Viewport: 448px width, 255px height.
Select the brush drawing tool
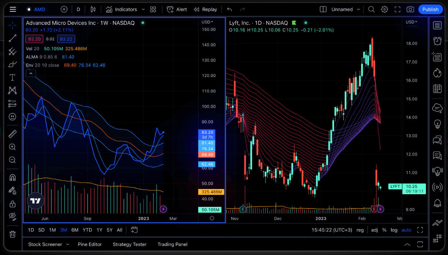click(x=12, y=64)
